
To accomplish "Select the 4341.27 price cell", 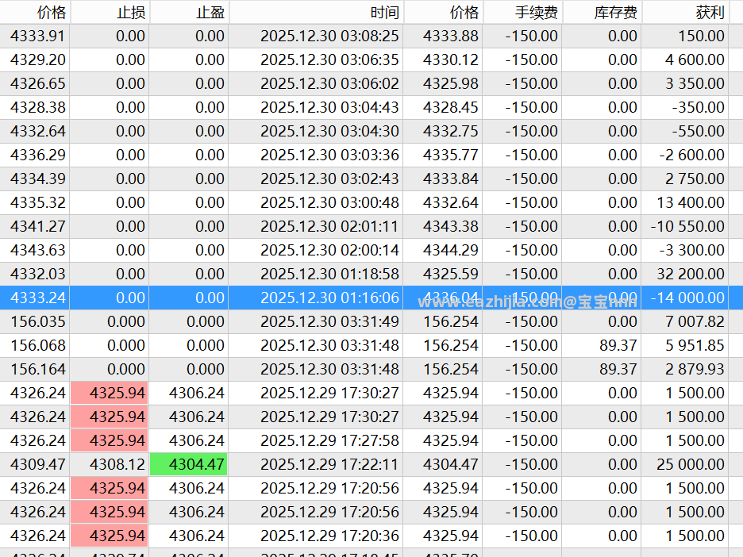I will pos(38,226).
